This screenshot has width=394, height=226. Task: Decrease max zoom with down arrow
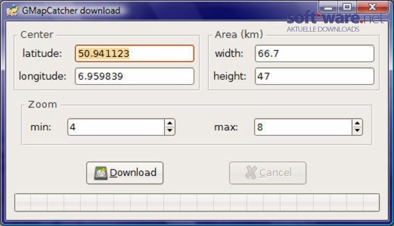tap(357, 131)
